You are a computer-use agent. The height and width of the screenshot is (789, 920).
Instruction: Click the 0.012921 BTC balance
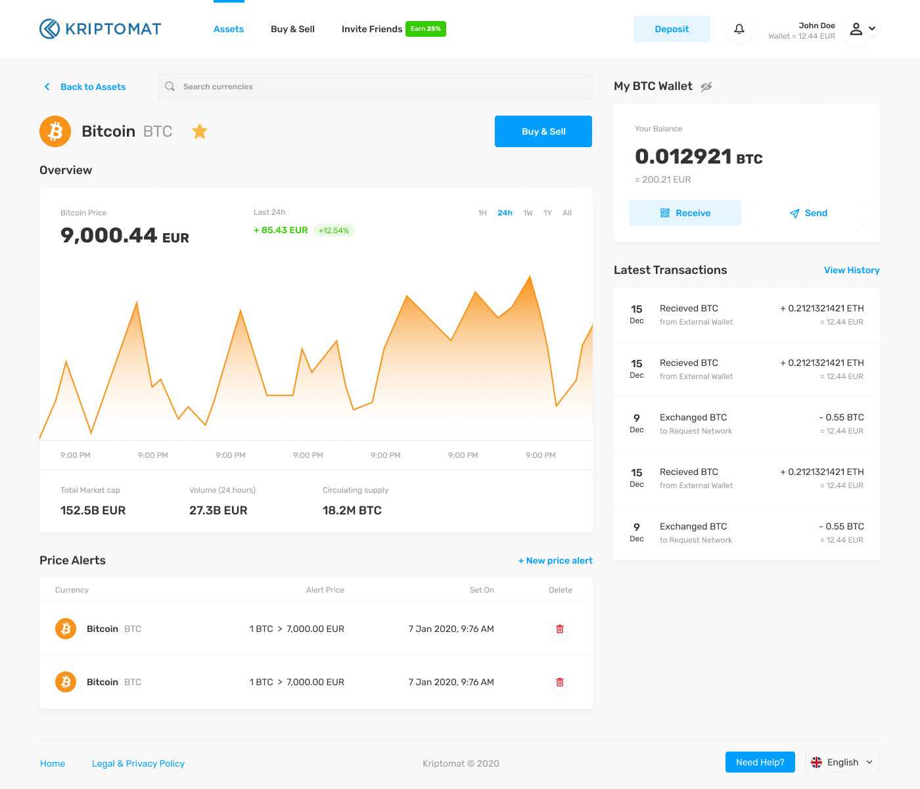pos(699,156)
